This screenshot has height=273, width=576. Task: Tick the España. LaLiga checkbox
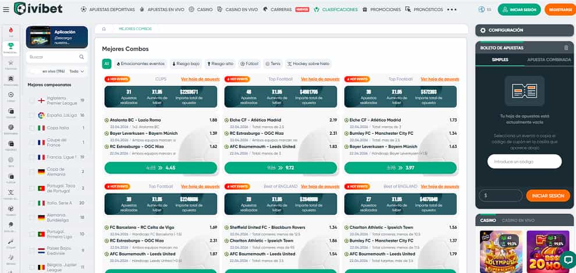click(x=32, y=115)
